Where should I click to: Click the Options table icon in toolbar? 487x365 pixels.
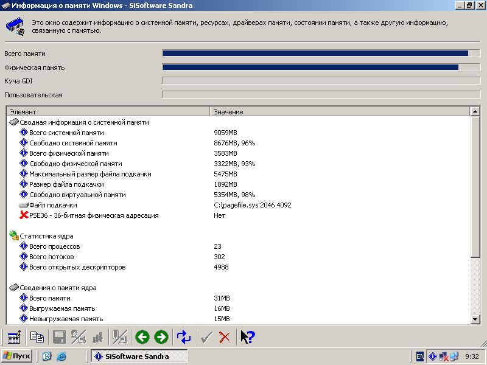[13, 337]
